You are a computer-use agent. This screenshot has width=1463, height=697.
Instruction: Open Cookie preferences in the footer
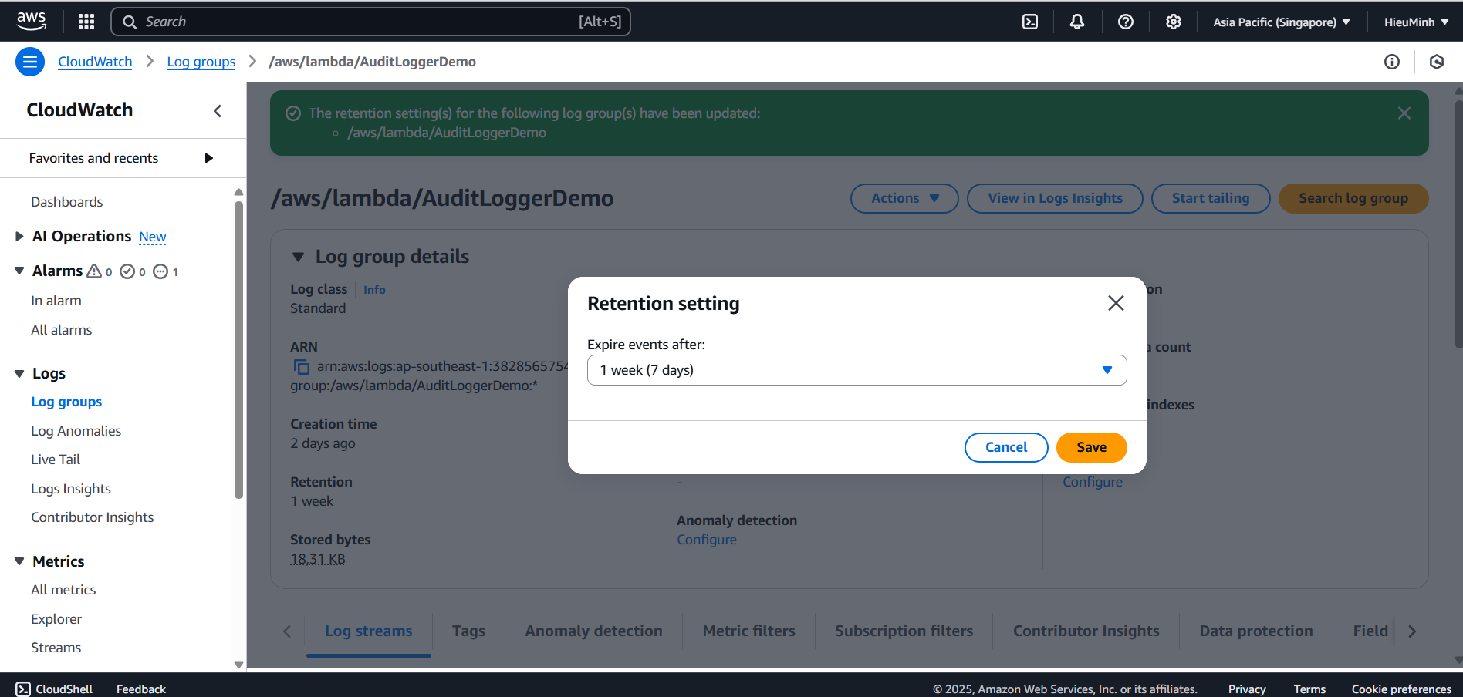coord(1401,689)
